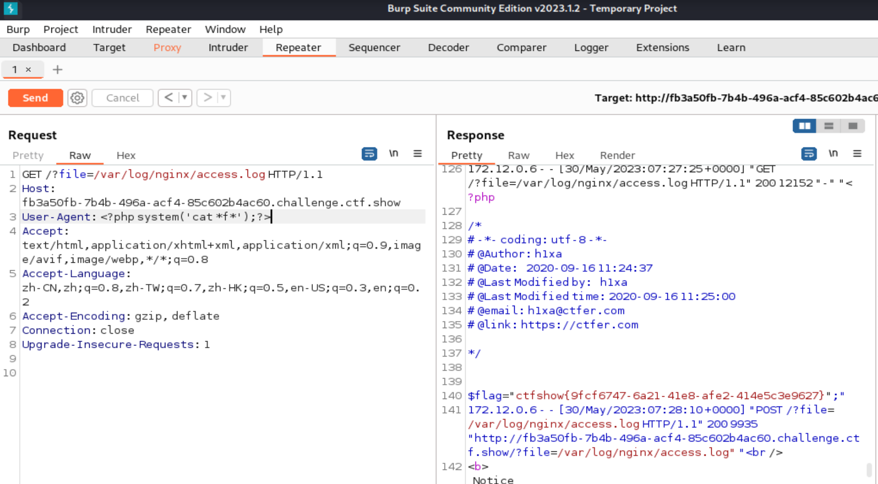
Task: Open the Repeater settings gear icon
Action: click(78, 98)
